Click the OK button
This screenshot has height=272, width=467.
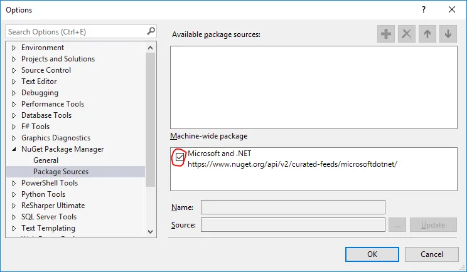click(372, 254)
